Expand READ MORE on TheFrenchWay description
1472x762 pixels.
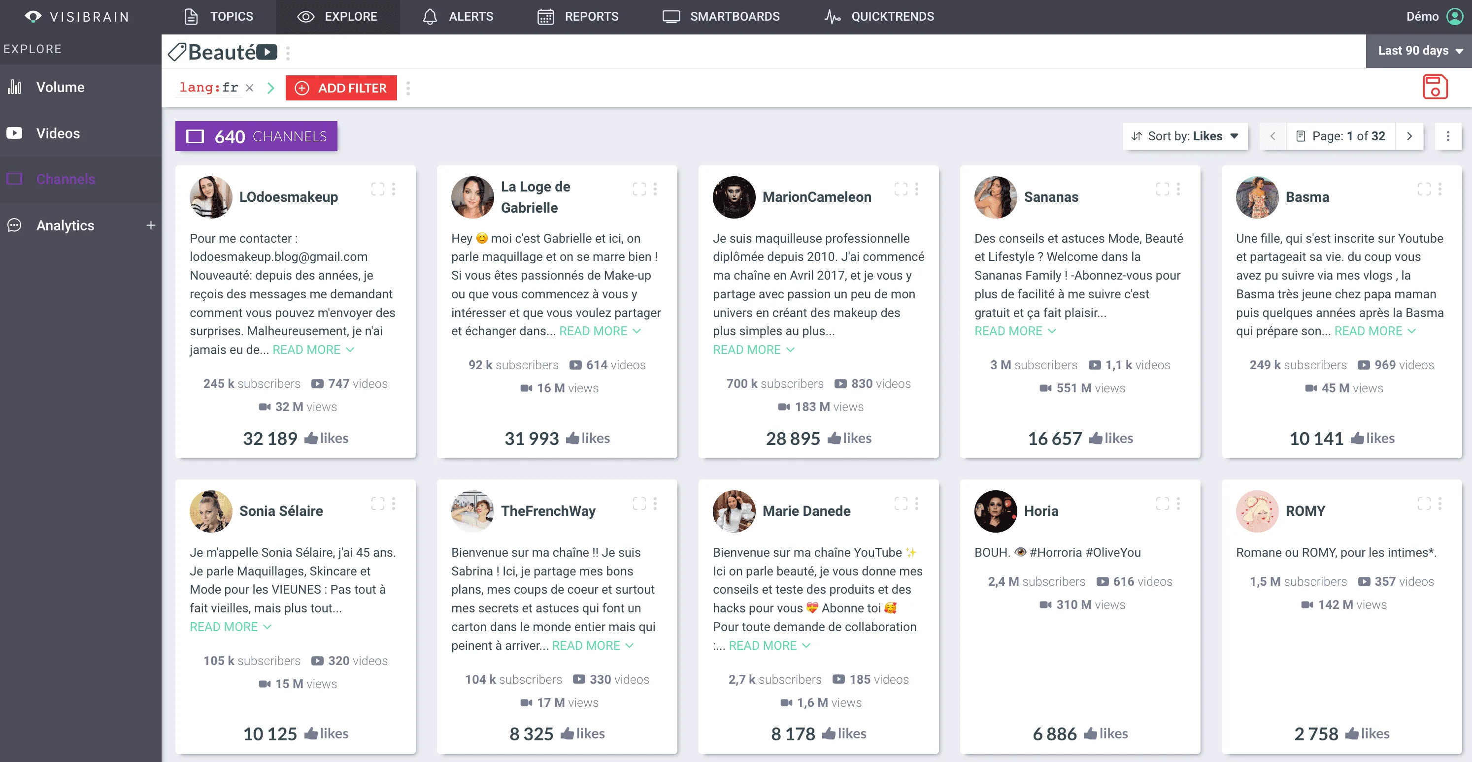point(593,645)
